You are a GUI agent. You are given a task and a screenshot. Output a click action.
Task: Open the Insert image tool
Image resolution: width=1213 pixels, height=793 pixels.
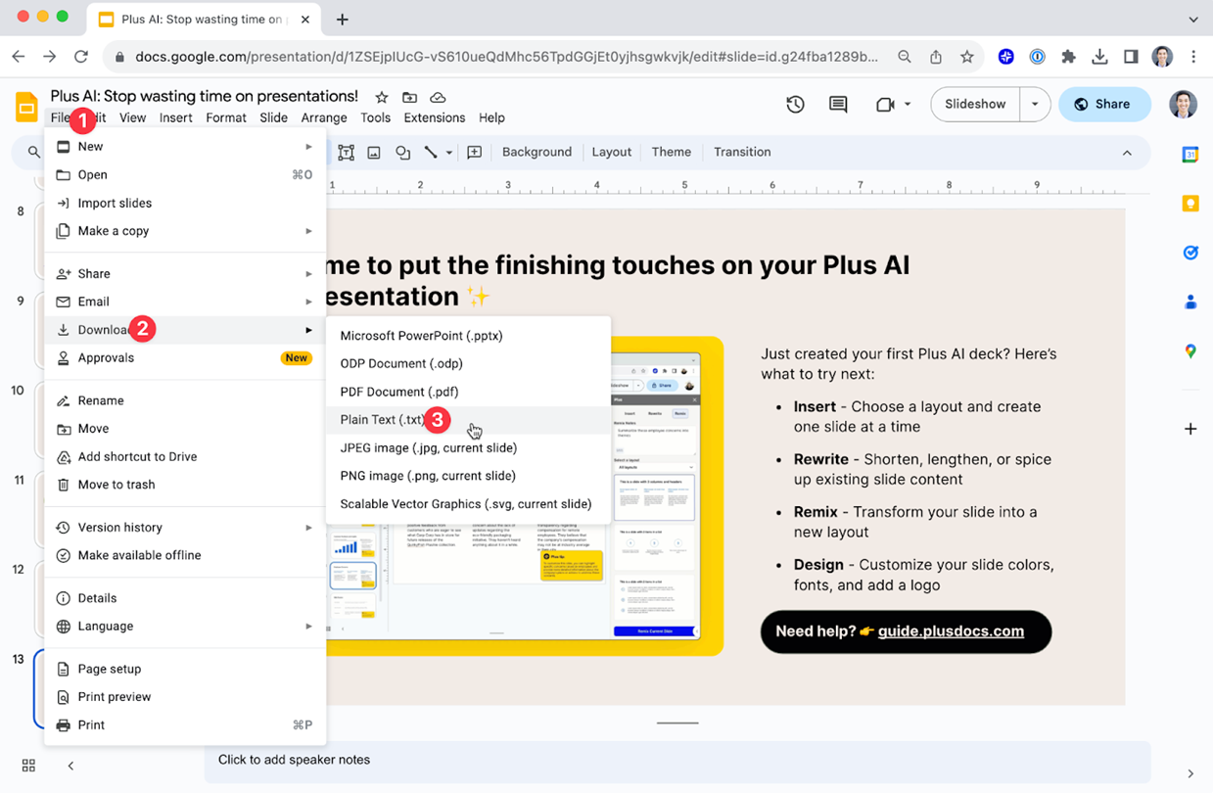tap(374, 153)
